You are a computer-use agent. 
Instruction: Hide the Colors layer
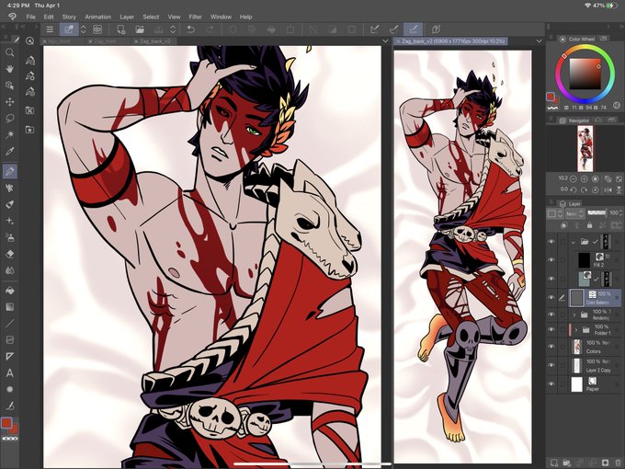pos(551,347)
